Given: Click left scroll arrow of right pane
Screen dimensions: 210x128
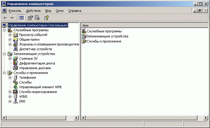Looking at the screenshot, I should pyautogui.click(x=83, y=118).
